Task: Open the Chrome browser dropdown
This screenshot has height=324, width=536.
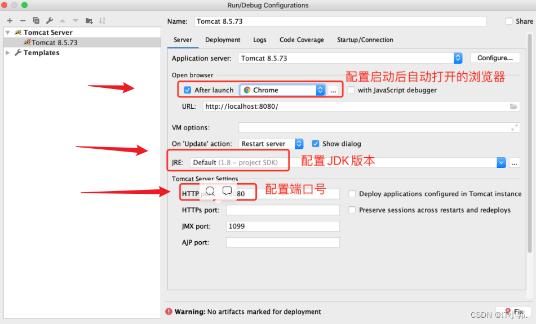Action: click(320, 90)
